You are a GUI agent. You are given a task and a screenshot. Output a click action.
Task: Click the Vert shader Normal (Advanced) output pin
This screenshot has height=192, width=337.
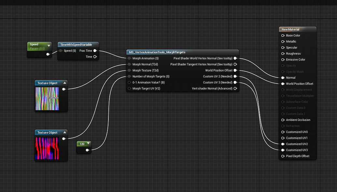[x=235, y=88]
